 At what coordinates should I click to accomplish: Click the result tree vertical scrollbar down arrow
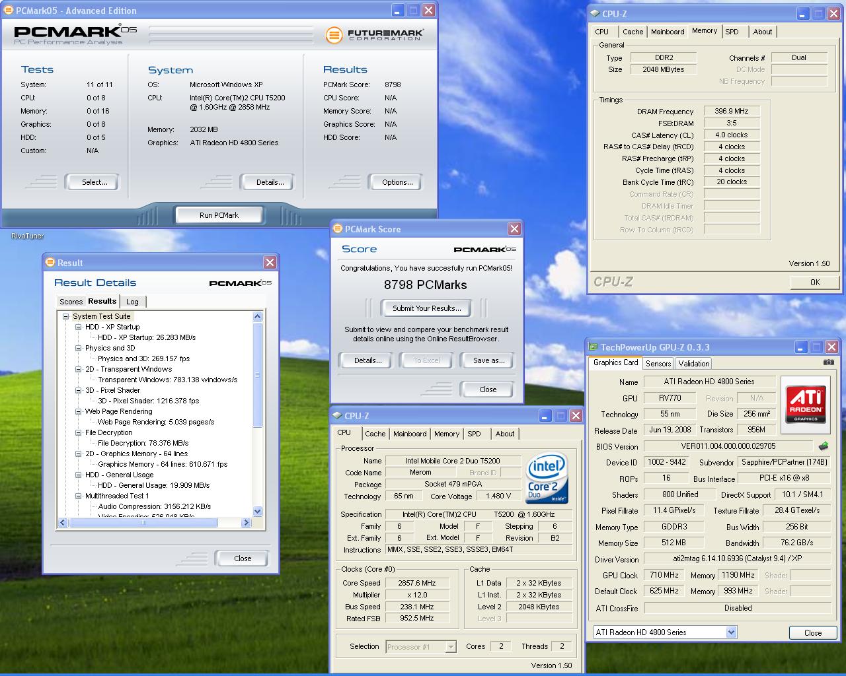(258, 512)
